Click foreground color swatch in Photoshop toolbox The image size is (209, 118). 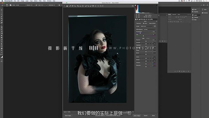1,56
